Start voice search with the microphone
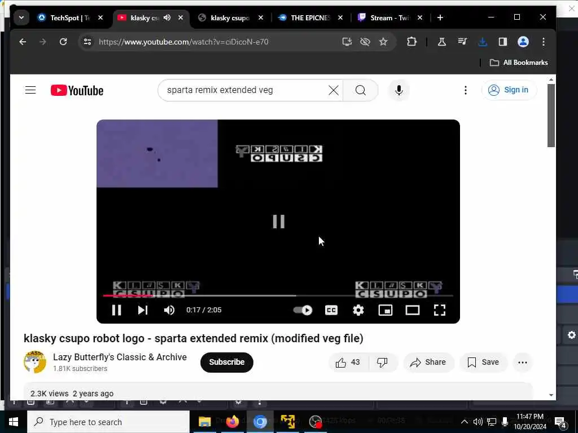The width and height of the screenshot is (578, 433). pyautogui.click(x=399, y=90)
